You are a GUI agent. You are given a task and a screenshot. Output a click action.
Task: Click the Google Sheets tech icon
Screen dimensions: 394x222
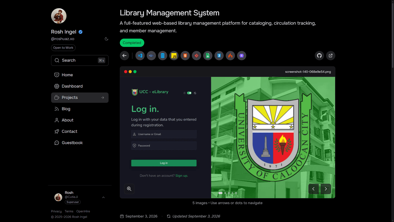coord(208,55)
